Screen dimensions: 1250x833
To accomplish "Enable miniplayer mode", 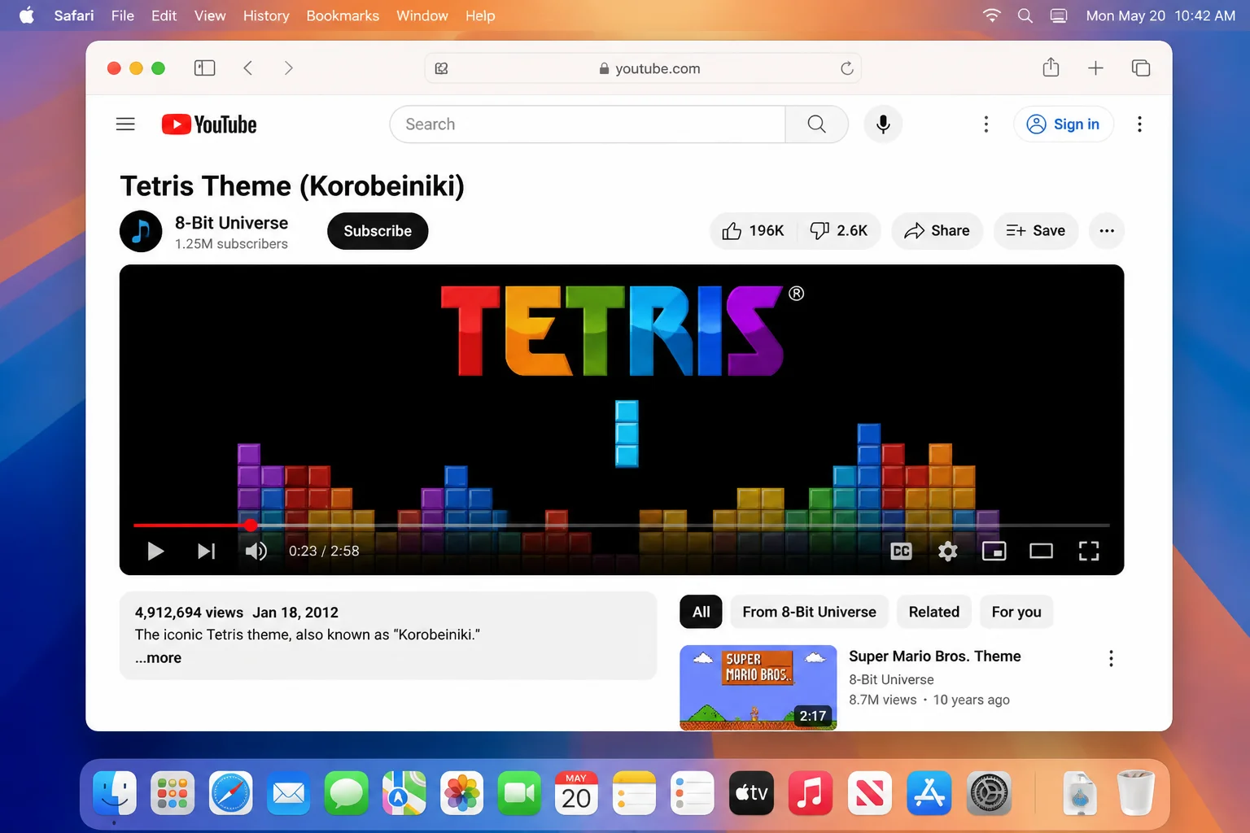I will pyautogui.click(x=994, y=552).
